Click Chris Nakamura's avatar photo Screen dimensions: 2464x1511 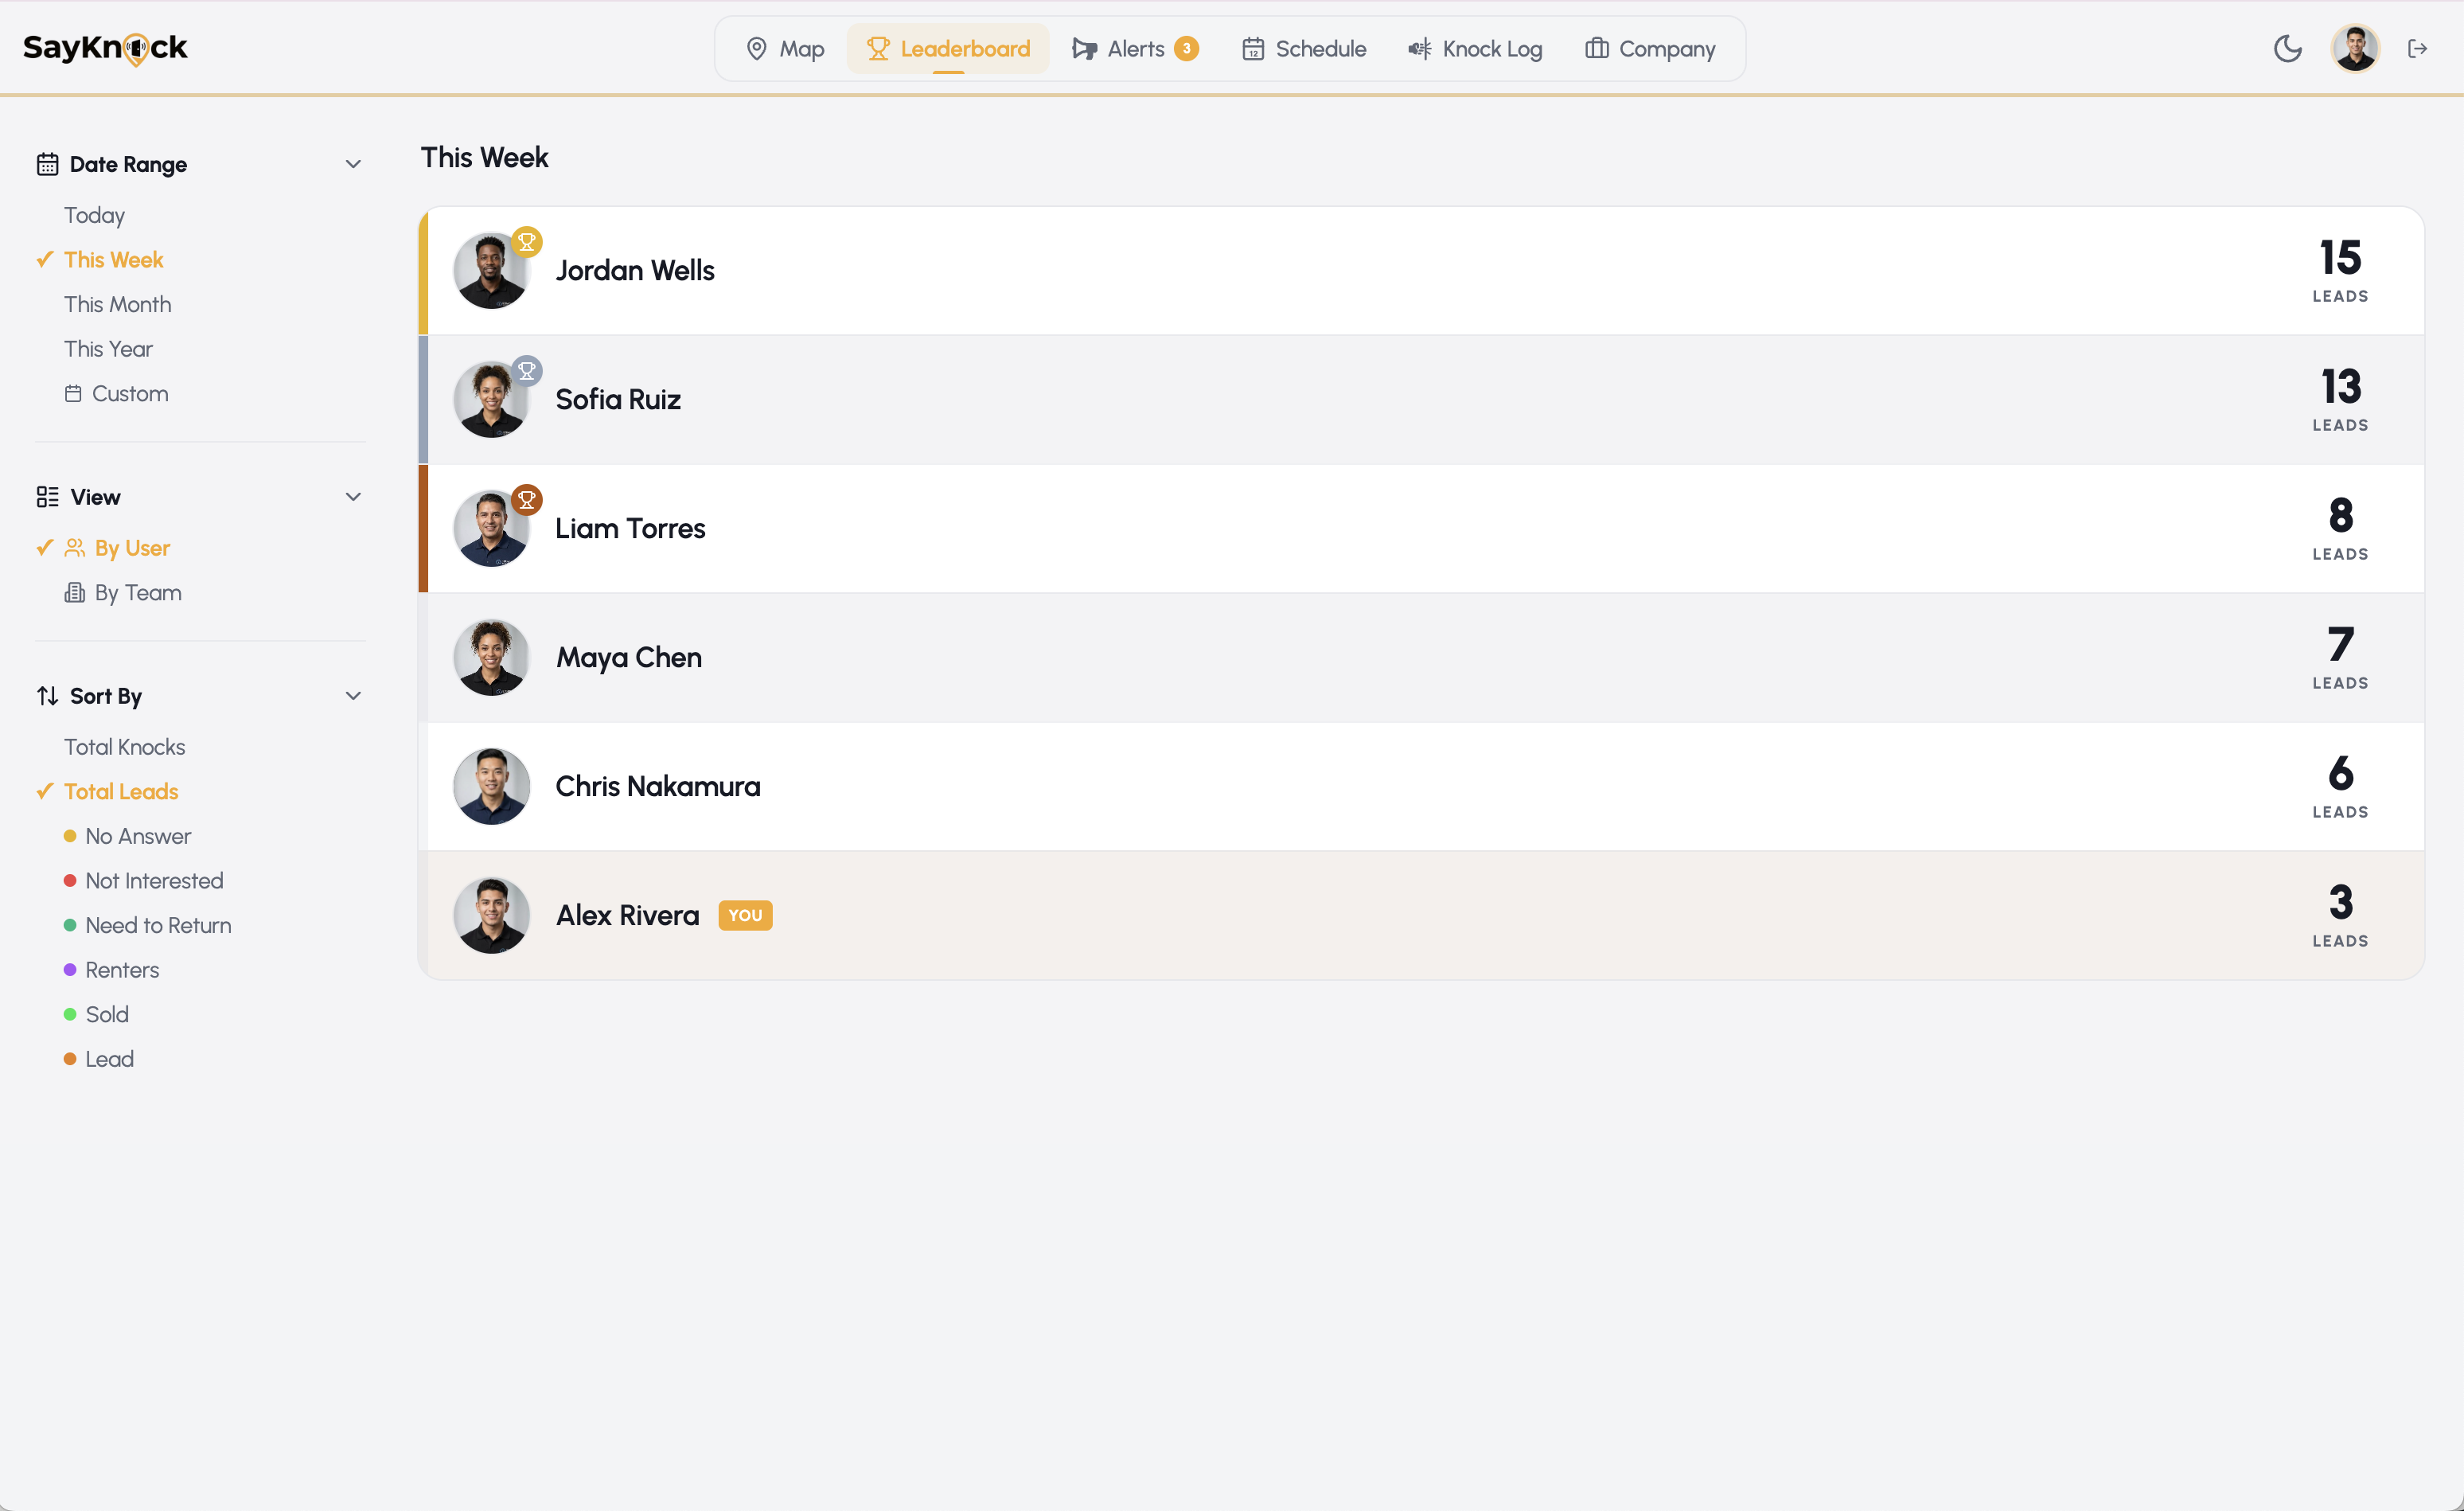click(491, 787)
